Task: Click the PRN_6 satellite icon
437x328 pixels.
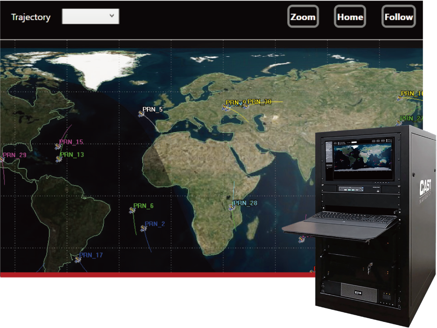Action: click(x=132, y=211)
